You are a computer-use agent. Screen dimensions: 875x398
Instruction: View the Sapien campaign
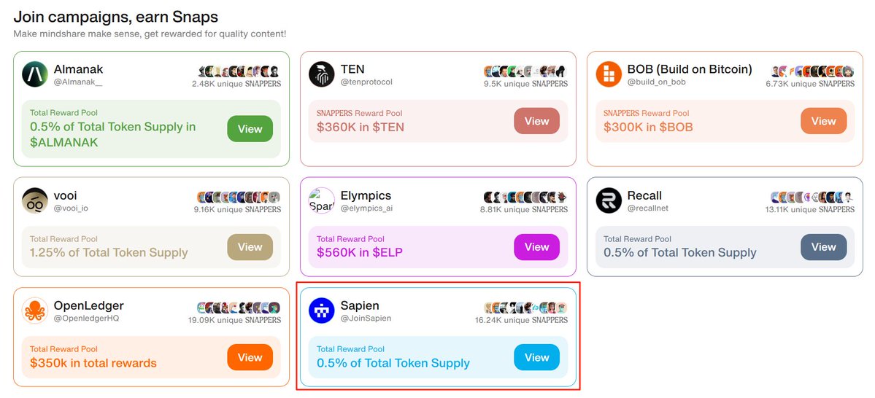pos(537,357)
